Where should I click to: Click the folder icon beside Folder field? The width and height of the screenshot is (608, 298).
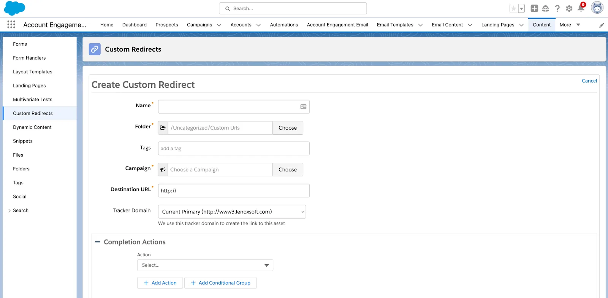(163, 128)
